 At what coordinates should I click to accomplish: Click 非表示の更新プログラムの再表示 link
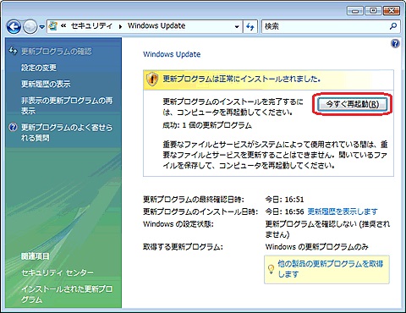(67, 106)
